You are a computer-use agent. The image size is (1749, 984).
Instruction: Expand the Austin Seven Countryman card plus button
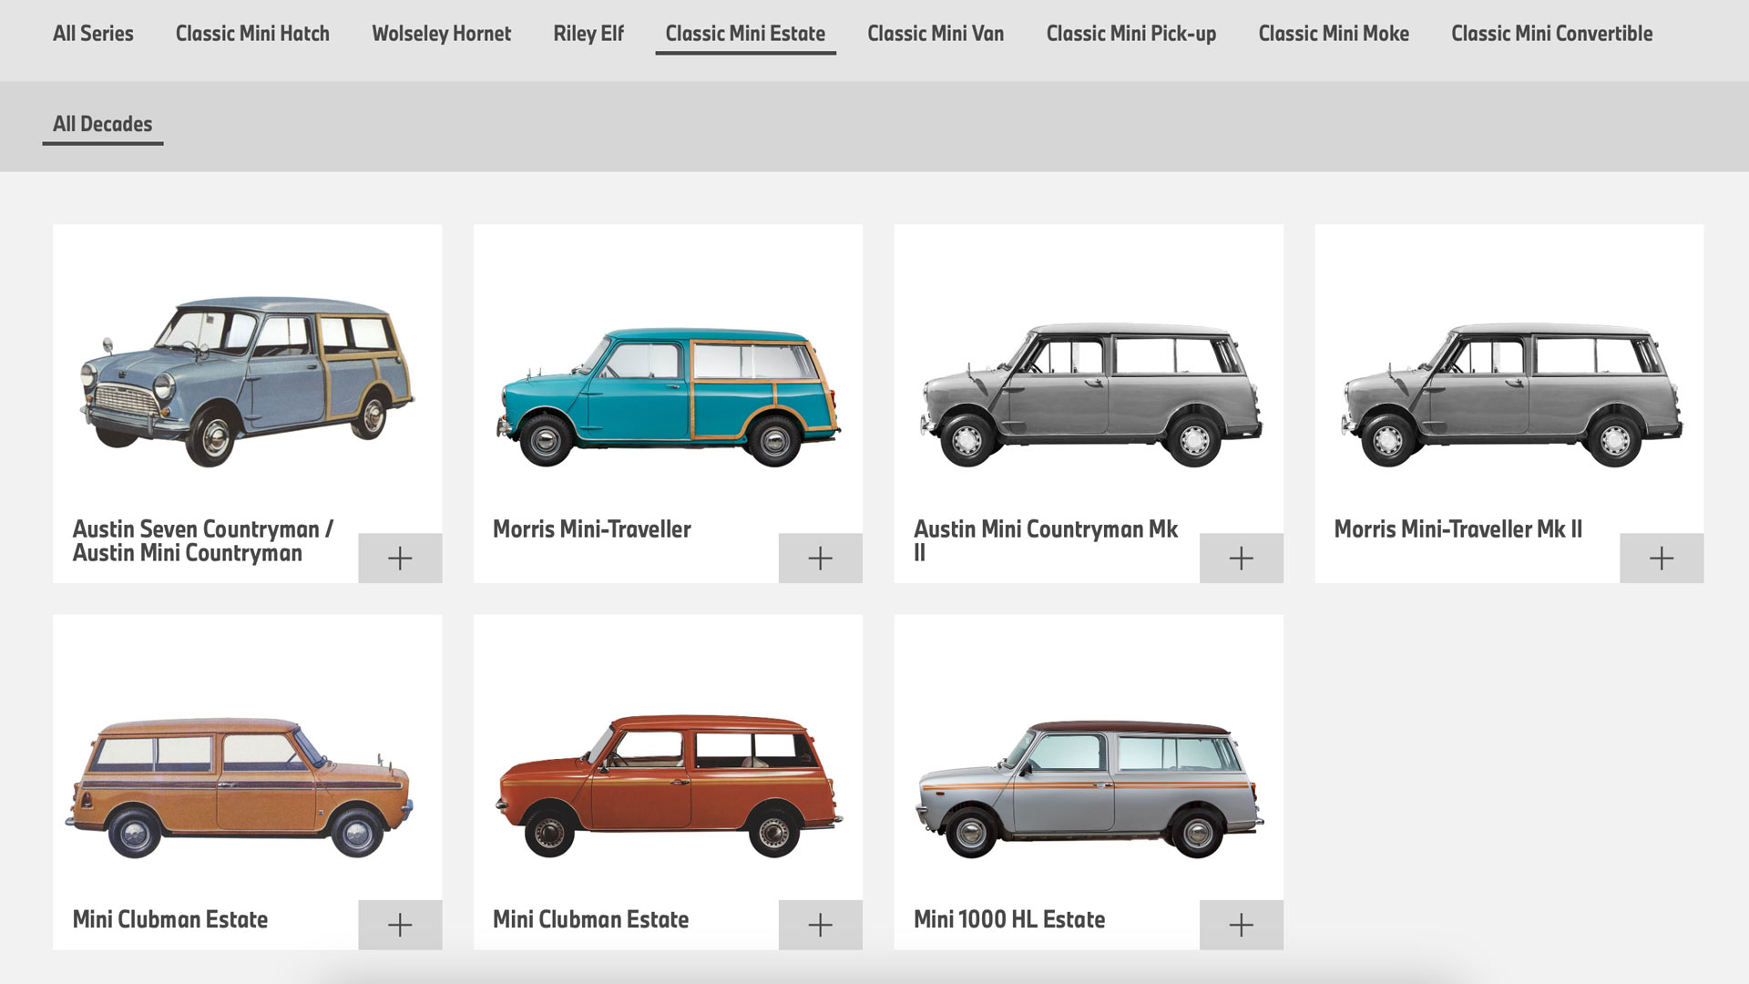point(400,558)
